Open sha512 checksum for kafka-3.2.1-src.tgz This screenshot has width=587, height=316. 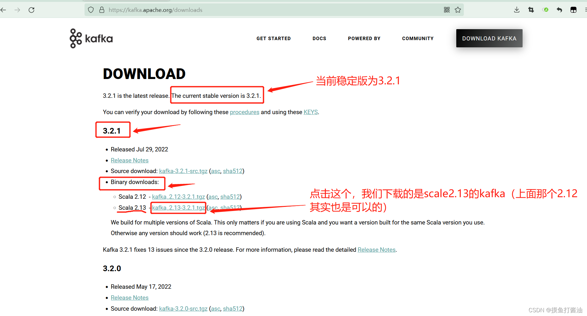click(x=233, y=171)
